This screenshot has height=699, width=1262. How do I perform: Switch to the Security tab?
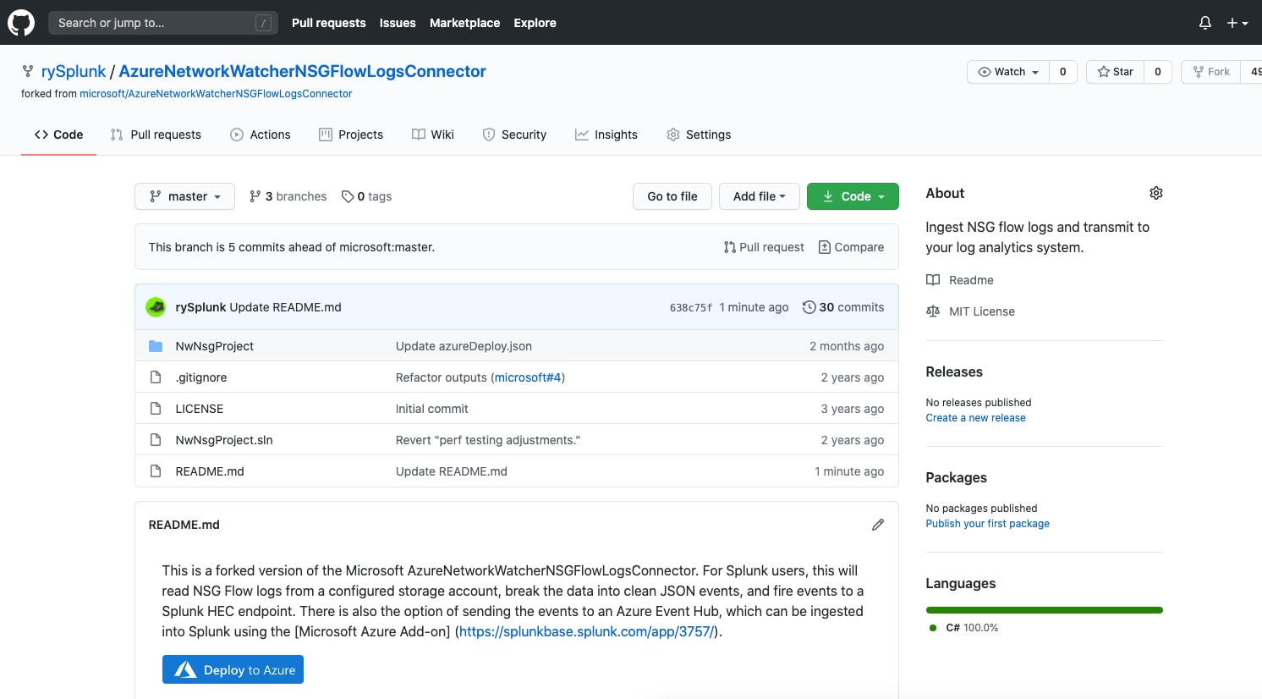pos(514,135)
